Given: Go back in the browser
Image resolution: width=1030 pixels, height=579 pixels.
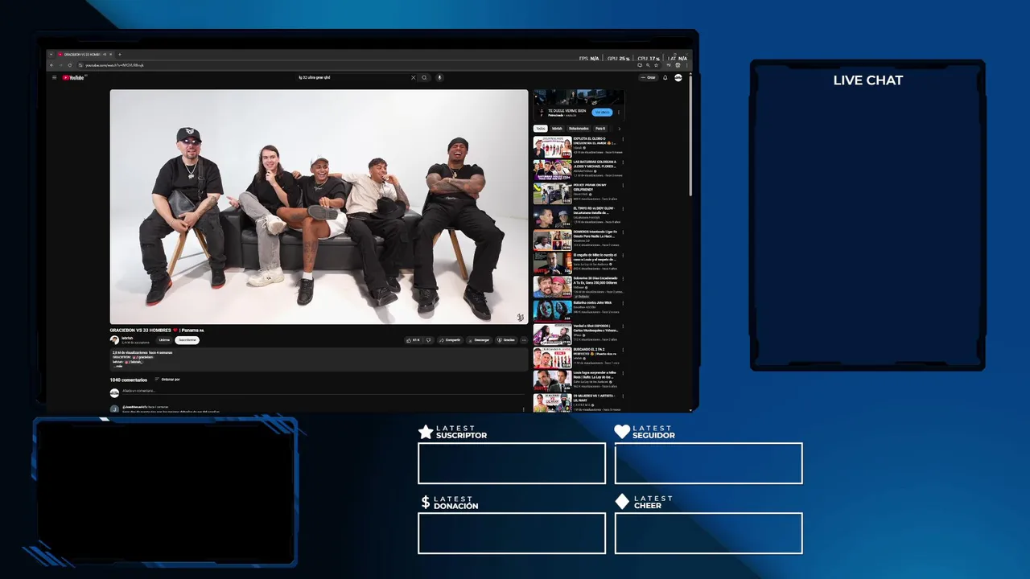Looking at the screenshot, I should click(x=51, y=65).
